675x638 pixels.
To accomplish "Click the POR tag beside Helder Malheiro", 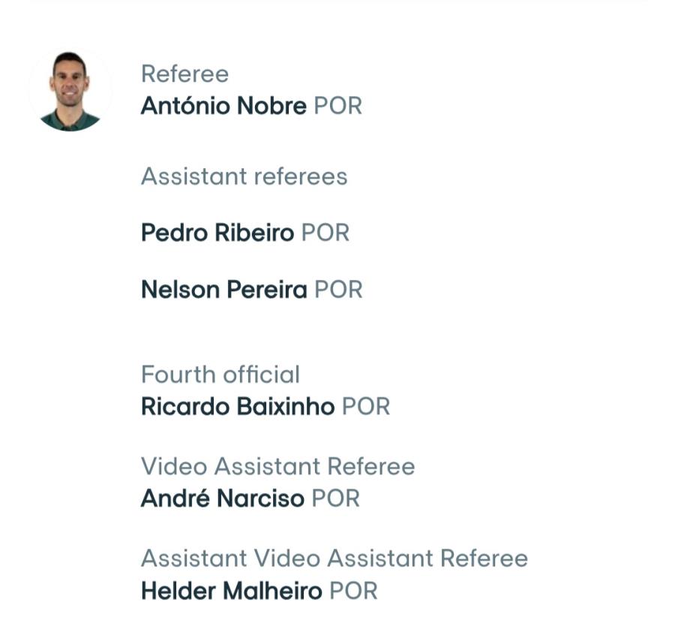I will [353, 590].
